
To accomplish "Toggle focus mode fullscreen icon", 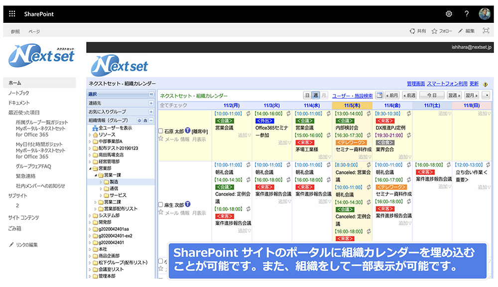I will [486, 30].
